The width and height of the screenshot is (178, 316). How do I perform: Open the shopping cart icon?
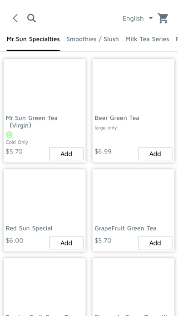click(x=163, y=18)
